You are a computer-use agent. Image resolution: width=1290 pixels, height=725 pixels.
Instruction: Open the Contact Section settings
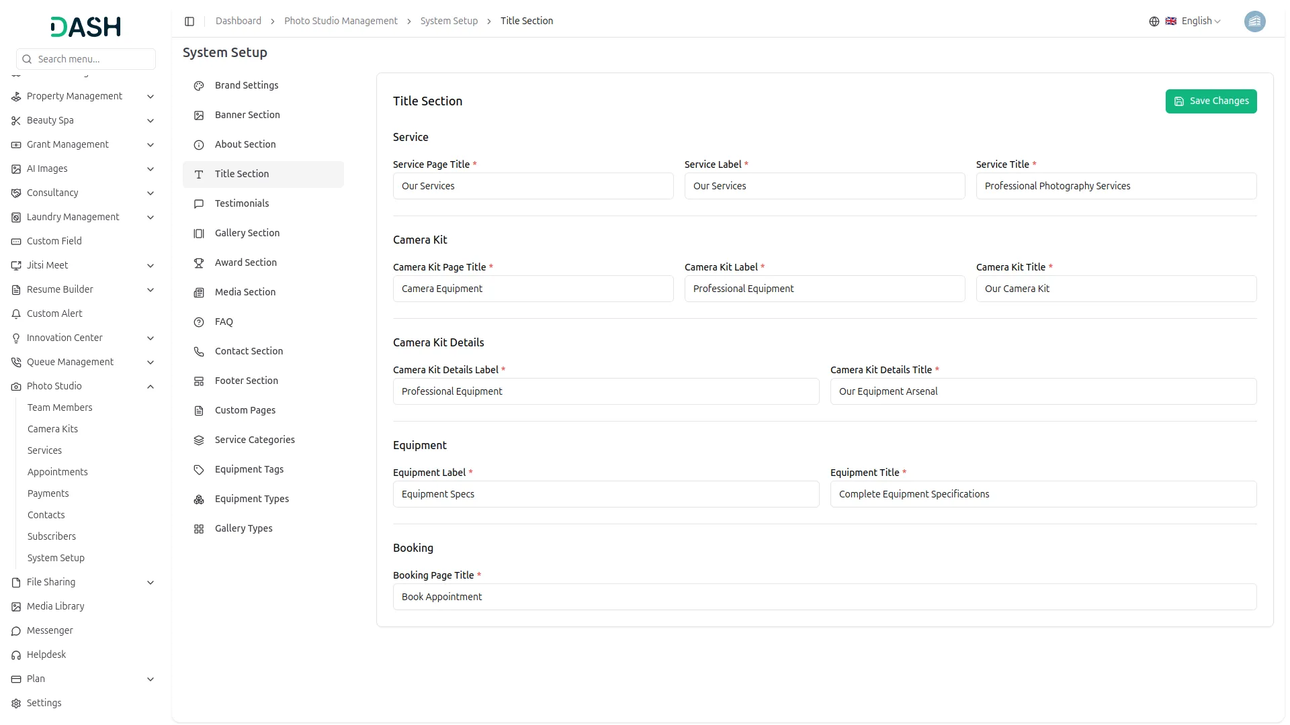tap(248, 351)
